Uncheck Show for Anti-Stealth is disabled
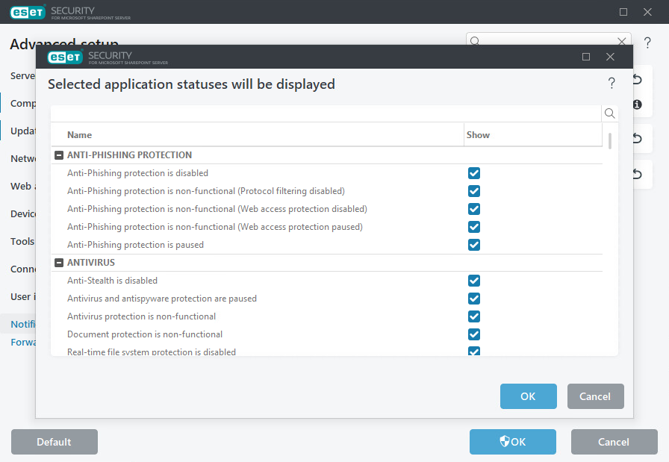Screen dimensions: 669x462 coord(474,280)
